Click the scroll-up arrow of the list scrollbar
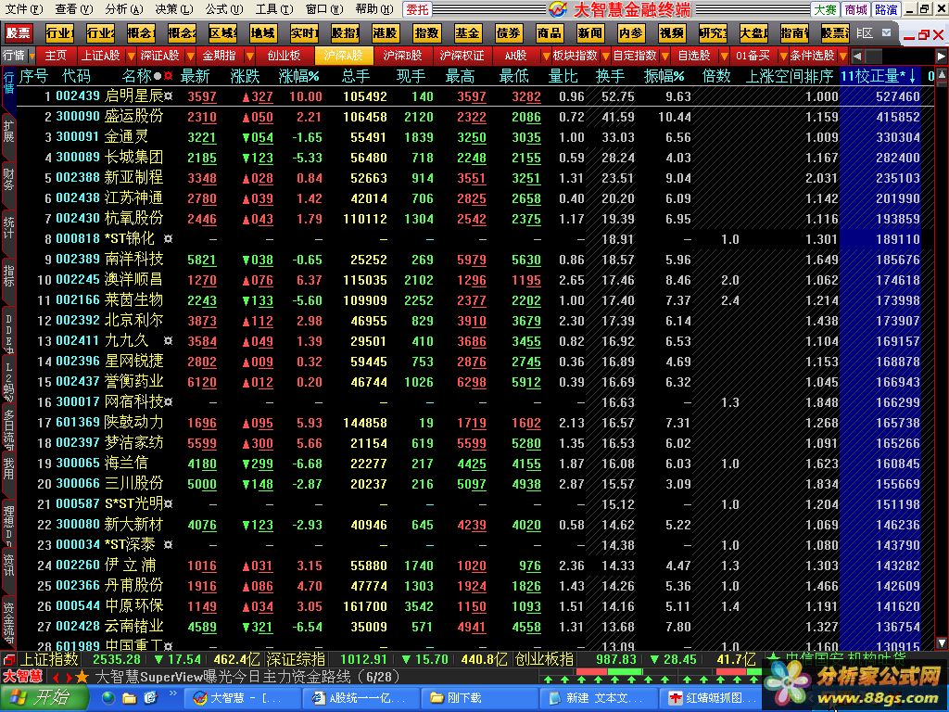 point(942,76)
